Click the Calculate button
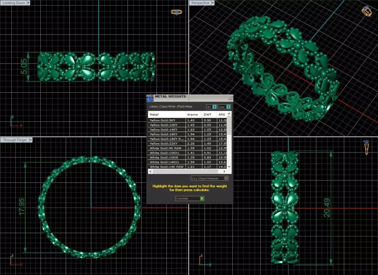The height and width of the screenshot is (275, 378). [x=190, y=198]
